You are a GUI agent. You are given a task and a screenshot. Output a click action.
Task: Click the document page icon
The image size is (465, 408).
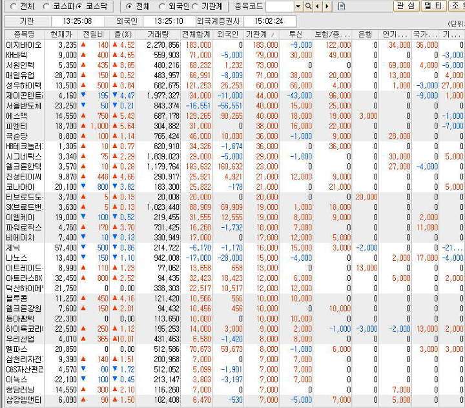pyautogui.click(x=342, y=6)
